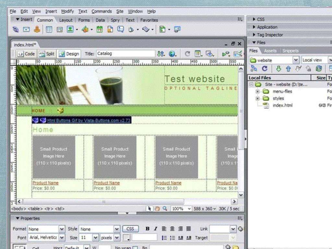Screen dimensions: 332x249
Task: Put files using the blue up arrow
Action: tap(288, 69)
